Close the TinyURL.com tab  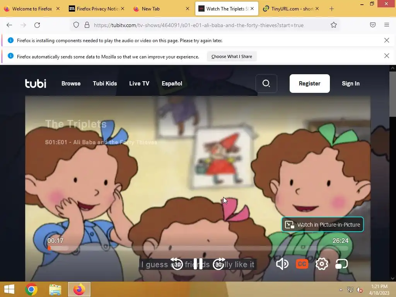coord(317,9)
